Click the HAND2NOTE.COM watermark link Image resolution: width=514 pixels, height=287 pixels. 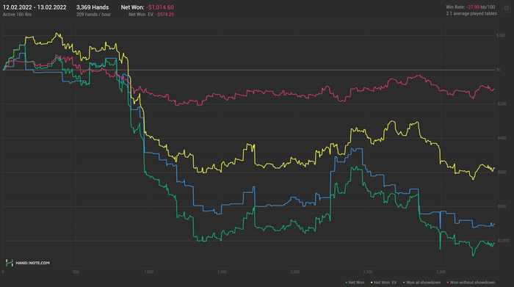(x=32, y=263)
